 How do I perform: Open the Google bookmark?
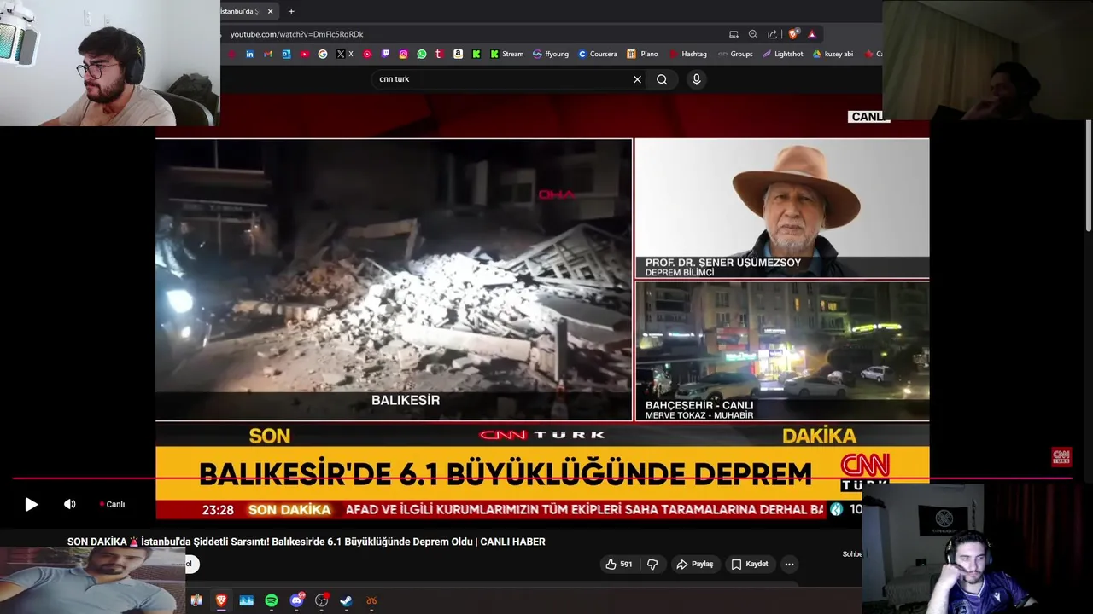coord(323,54)
